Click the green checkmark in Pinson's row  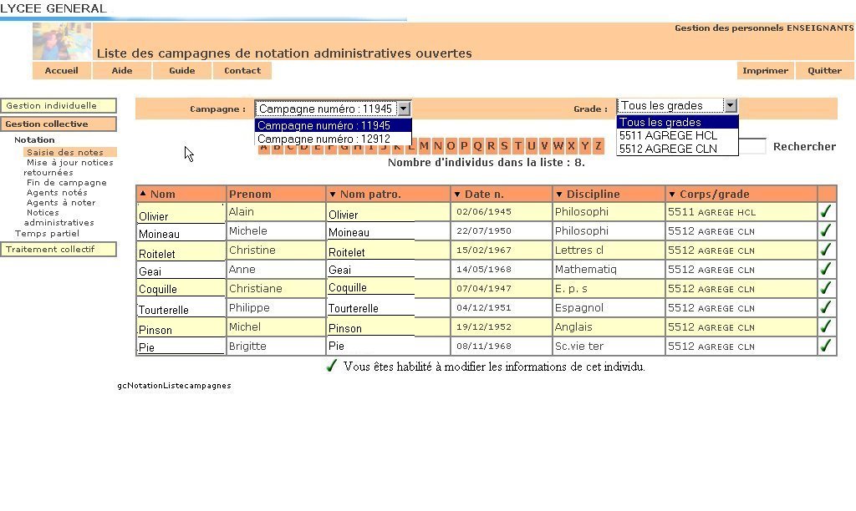(x=826, y=326)
